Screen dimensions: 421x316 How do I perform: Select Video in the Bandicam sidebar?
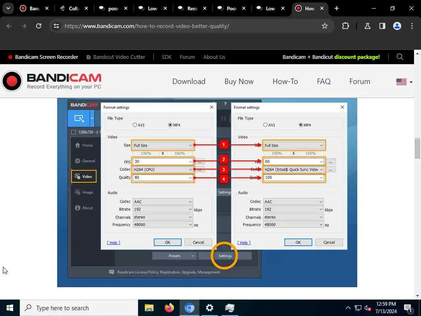point(84,177)
